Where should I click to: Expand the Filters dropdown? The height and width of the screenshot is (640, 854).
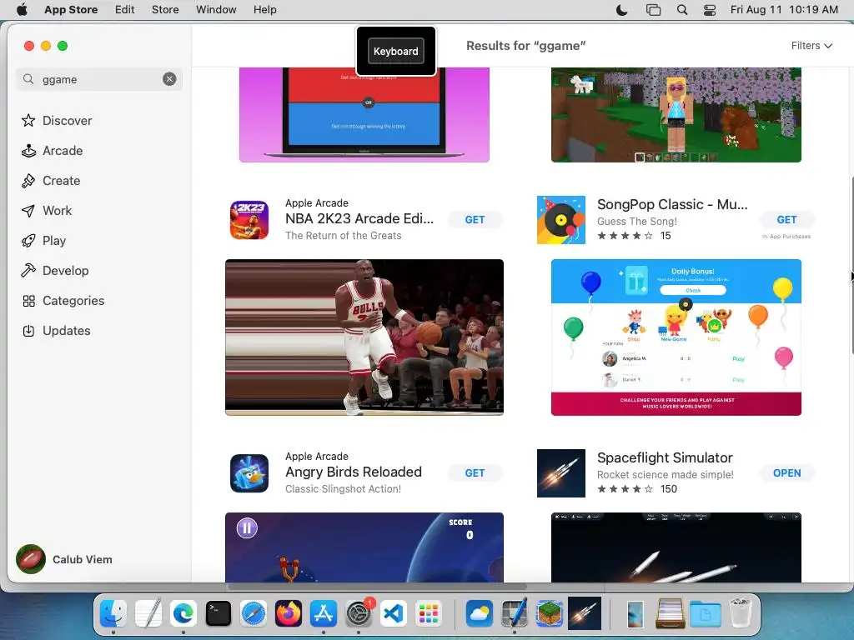(x=811, y=46)
